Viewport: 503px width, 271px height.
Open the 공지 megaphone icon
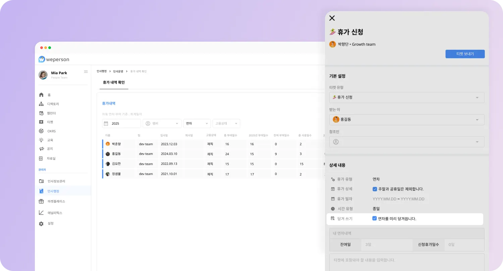(41, 149)
